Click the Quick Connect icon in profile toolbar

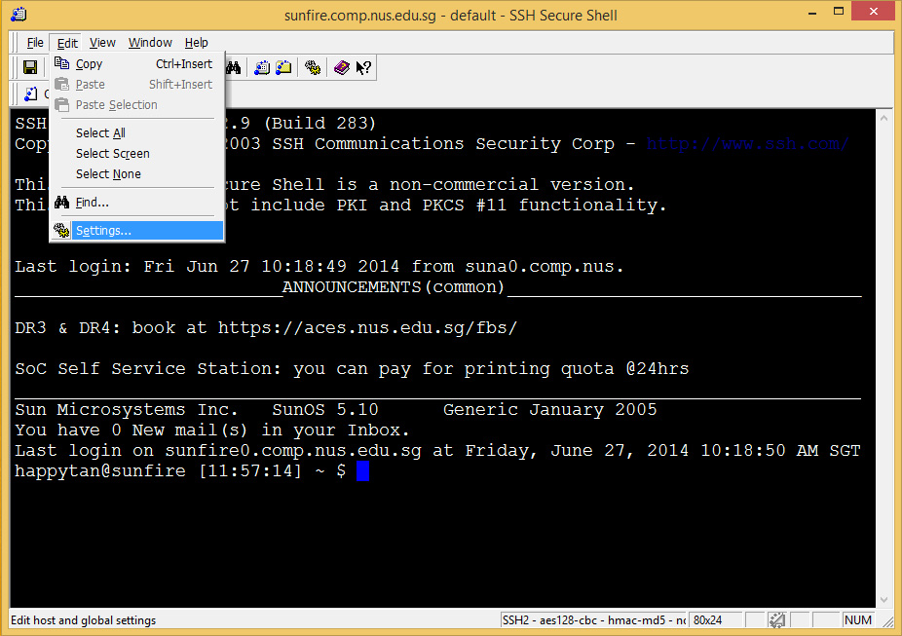30,94
